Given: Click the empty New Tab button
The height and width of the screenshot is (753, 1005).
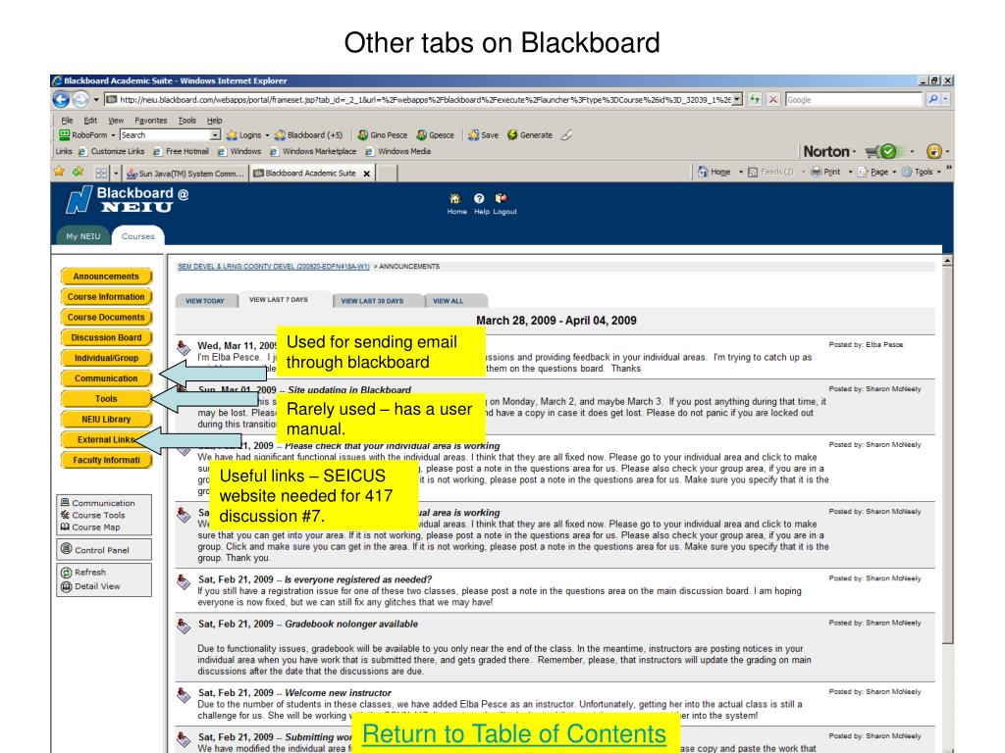Looking at the screenshot, I should point(386,173).
